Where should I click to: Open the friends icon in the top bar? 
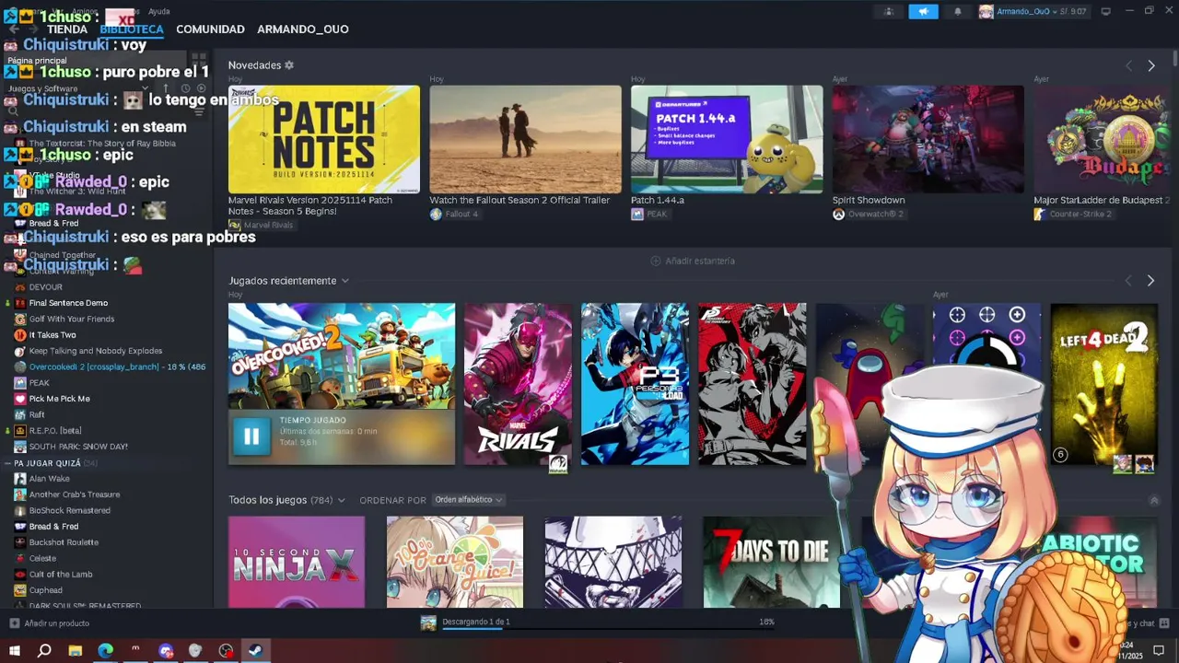(889, 12)
